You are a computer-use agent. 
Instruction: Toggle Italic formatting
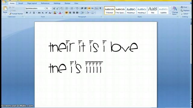(30, 13)
